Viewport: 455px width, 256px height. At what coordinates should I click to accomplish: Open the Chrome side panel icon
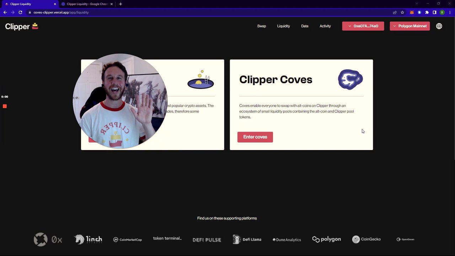[x=434, y=12]
